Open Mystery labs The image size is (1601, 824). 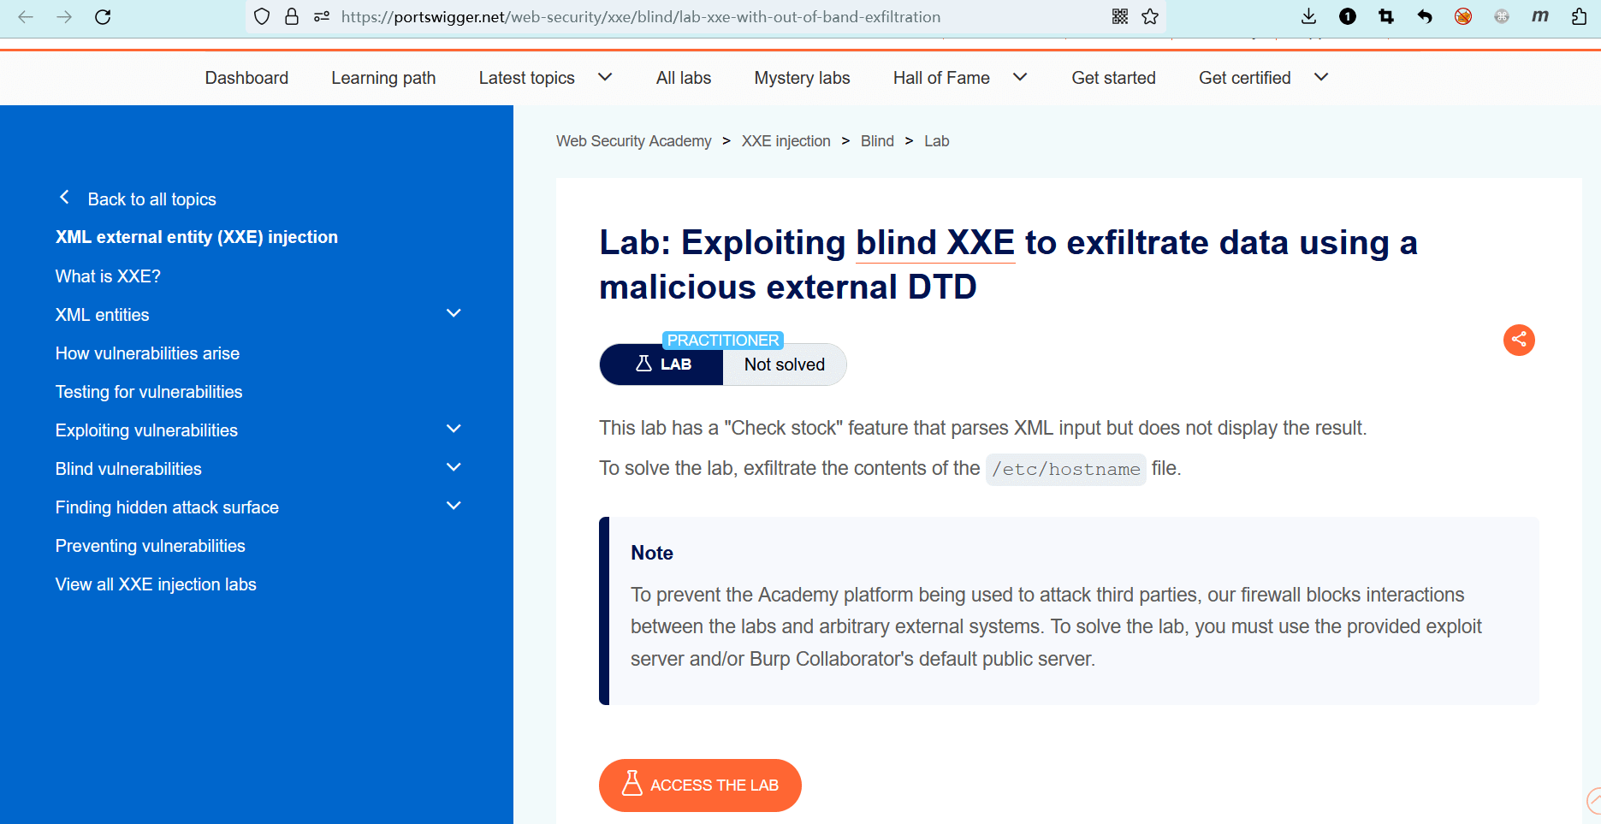802,78
